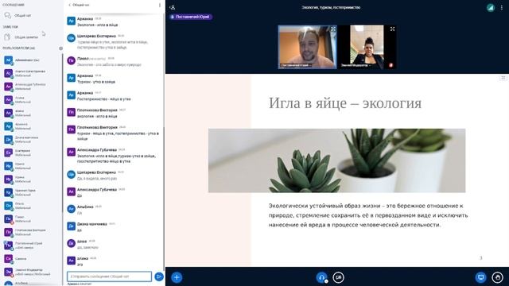This screenshot has width=509, height=286.
Task: Toggle the screen share button
Action: click(x=480, y=277)
